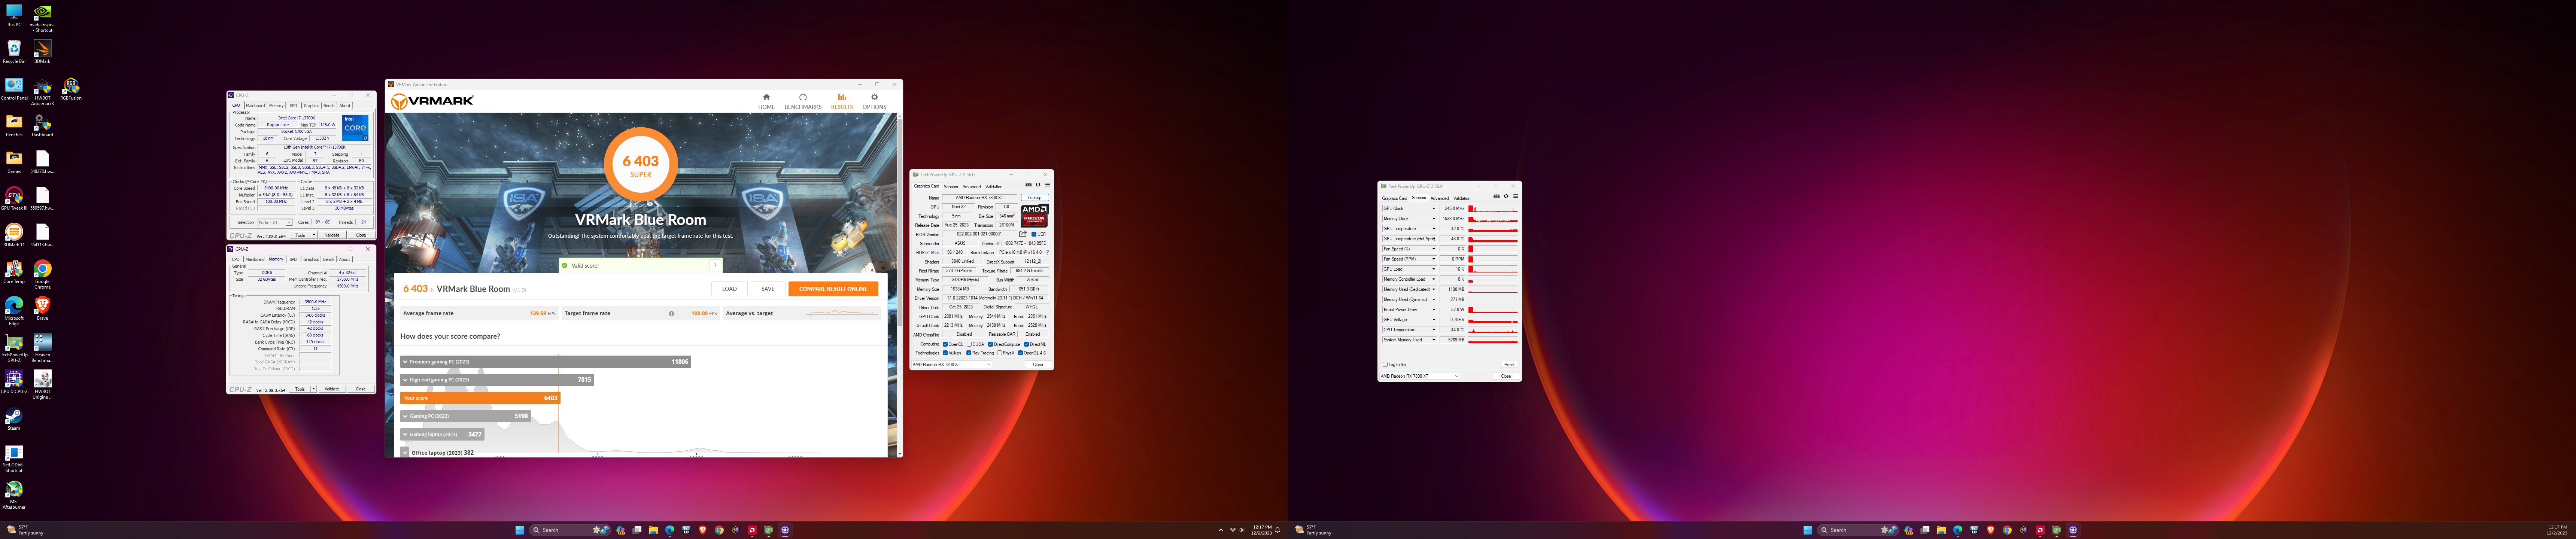Open the hamburger menu in GPU-Z Sensors window
This screenshot has width=2576, height=539.
point(1516,197)
